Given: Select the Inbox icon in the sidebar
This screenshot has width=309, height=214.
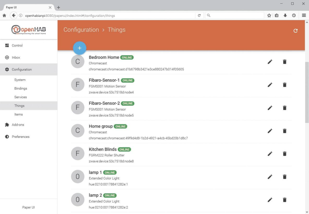Looking at the screenshot, I should coord(7,57).
